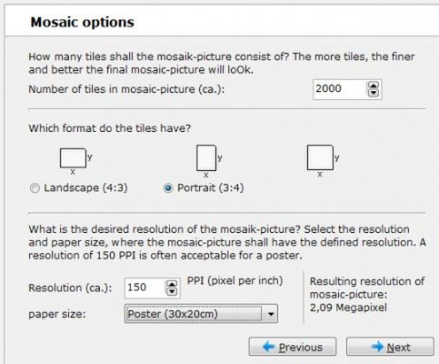The image size is (439, 364).
Task: Select the Portrait (3:4) radio button
Action: pos(168,188)
